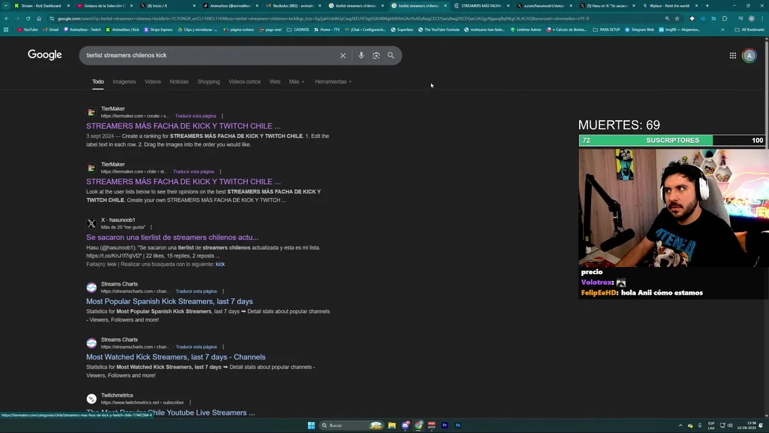Translate the Most Watched Kick Streamers page
The width and height of the screenshot is (769, 433).
pos(196,347)
